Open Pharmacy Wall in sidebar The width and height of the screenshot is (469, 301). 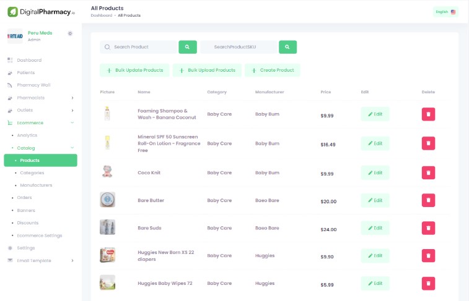[x=33, y=85]
